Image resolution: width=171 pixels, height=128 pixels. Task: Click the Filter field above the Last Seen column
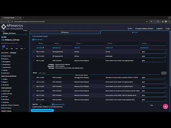[43, 43]
